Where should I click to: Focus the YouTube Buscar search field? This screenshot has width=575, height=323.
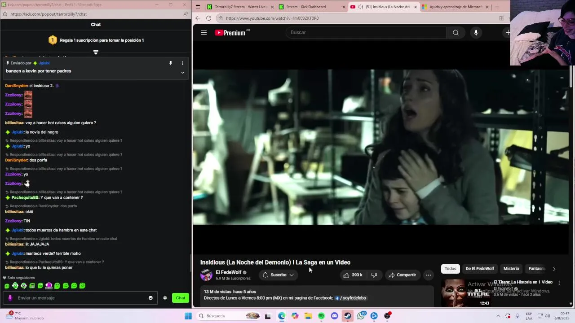[x=366, y=32]
